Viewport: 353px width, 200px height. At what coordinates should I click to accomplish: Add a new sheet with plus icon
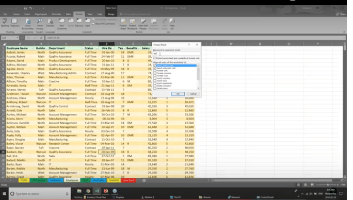tap(144, 180)
